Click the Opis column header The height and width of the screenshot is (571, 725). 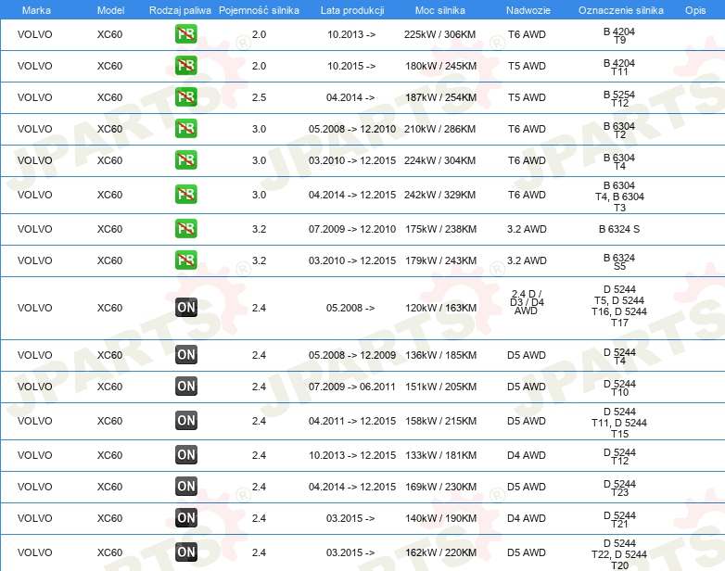[x=695, y=10]
